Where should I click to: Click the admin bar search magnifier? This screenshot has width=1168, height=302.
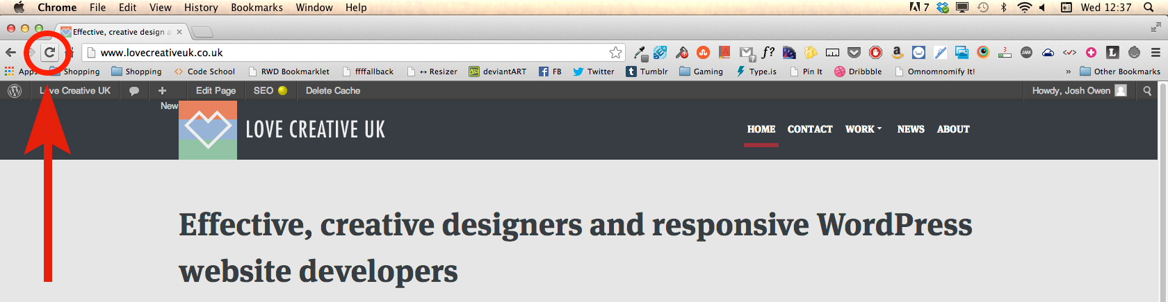pyautogui.click(x=1147, y=91)
